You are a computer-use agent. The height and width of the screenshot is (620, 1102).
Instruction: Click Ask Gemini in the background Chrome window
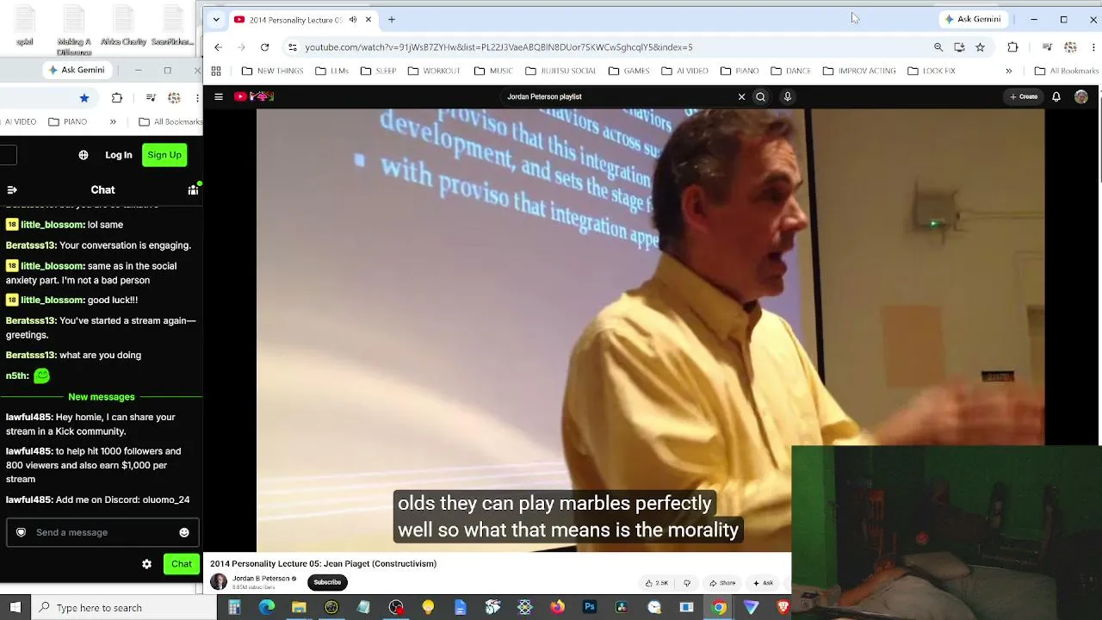(77, 70)
